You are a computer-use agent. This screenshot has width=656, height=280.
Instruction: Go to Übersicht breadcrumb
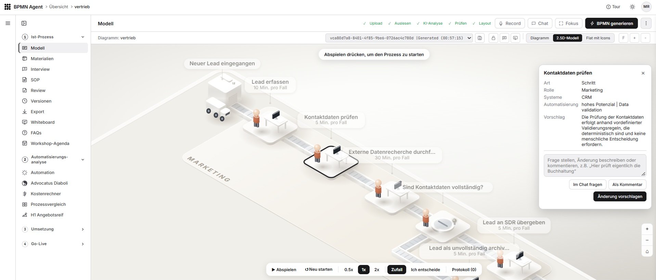[x=59, y=7]
